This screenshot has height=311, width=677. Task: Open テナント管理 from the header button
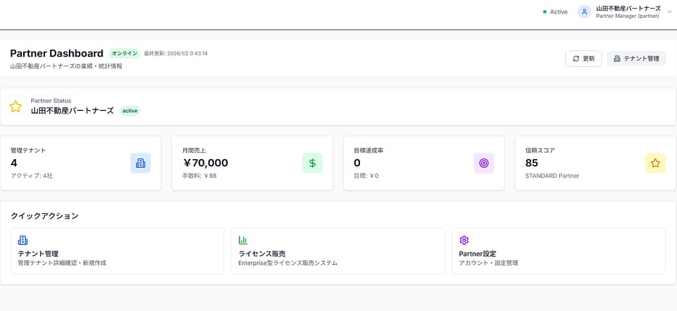coord(636,59)
